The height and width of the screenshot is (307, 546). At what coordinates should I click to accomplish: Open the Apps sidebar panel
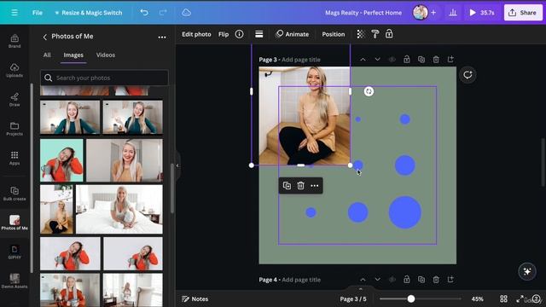click(15, 158)
